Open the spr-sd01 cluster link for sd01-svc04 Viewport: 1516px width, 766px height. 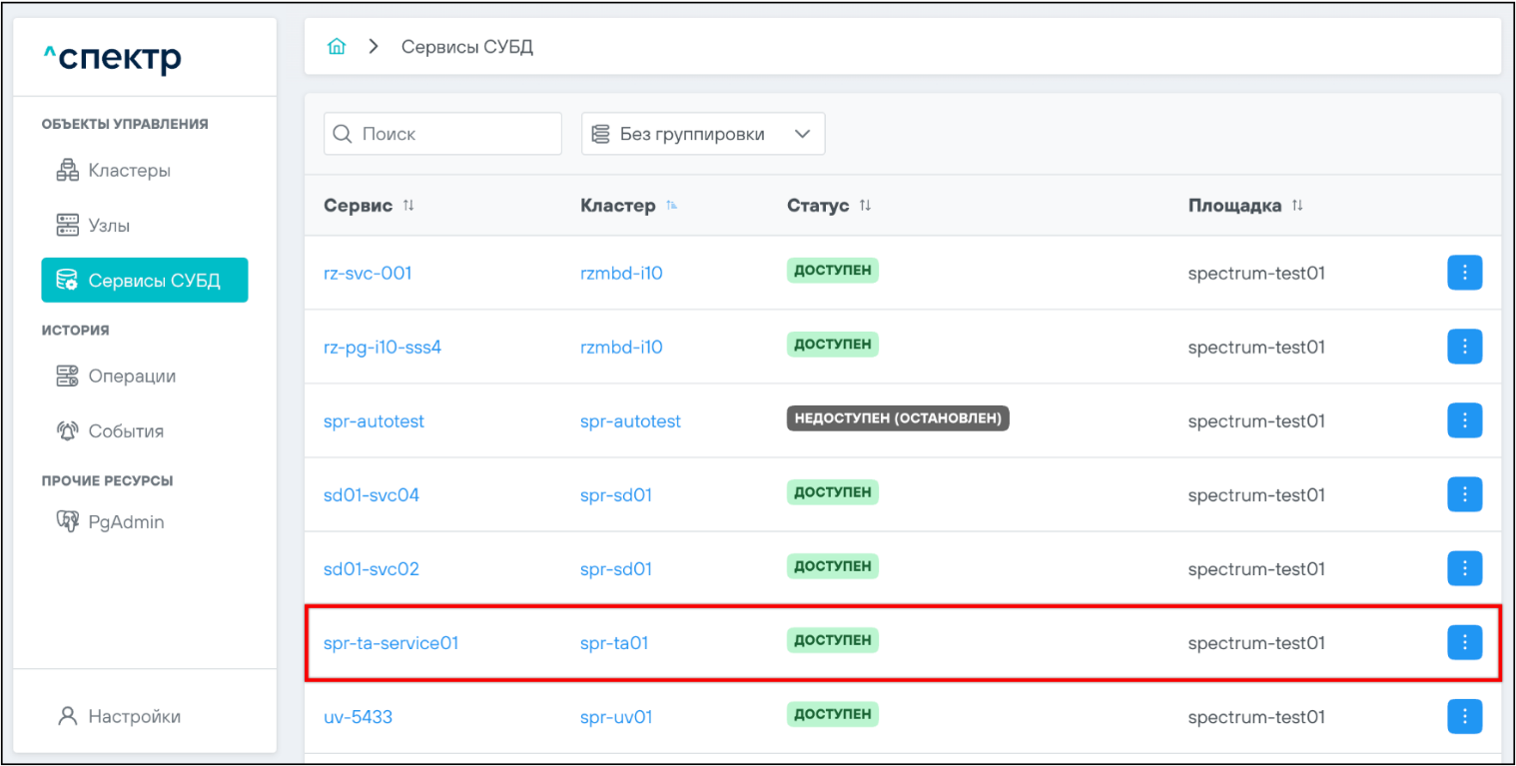(x=615, y=495)
